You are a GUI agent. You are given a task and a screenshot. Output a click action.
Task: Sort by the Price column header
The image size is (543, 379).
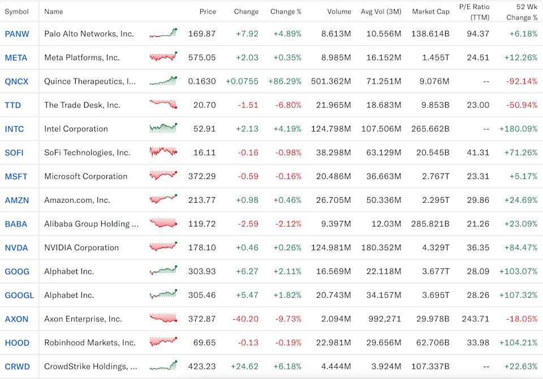tap(208, 11)
